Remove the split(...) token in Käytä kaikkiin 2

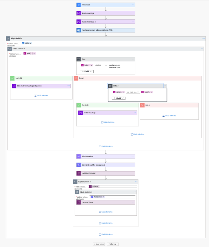pyautogui.click(x=34, y=54)
